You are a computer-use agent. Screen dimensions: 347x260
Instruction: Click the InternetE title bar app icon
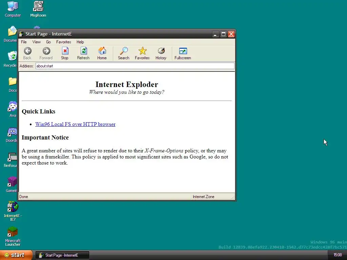click(x=21, y=34)
